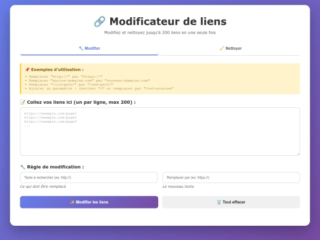Screen dimensions: 320x240
Task: Click the sparkles icon on the Modifier les liens button
Action: tap(72, 202)
